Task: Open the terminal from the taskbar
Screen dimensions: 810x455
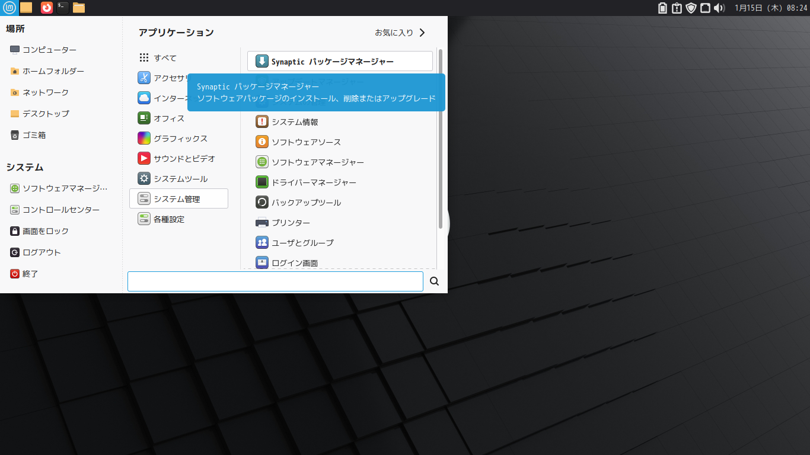Action: pos(62,8)
